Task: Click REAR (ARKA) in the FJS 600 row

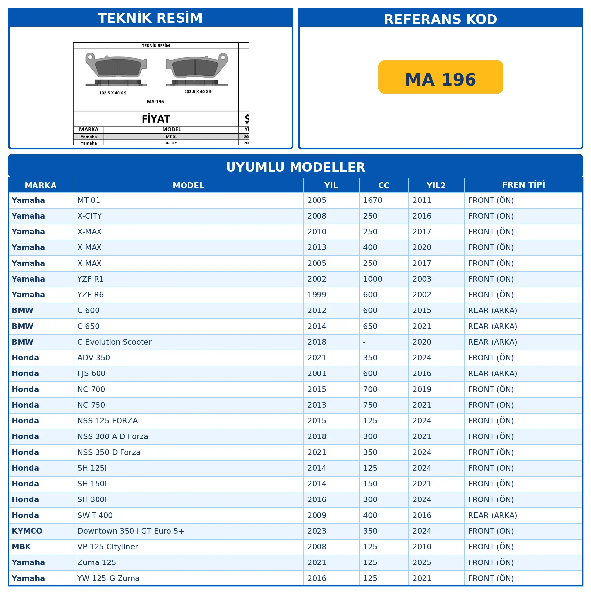Action: click(492, 373)
